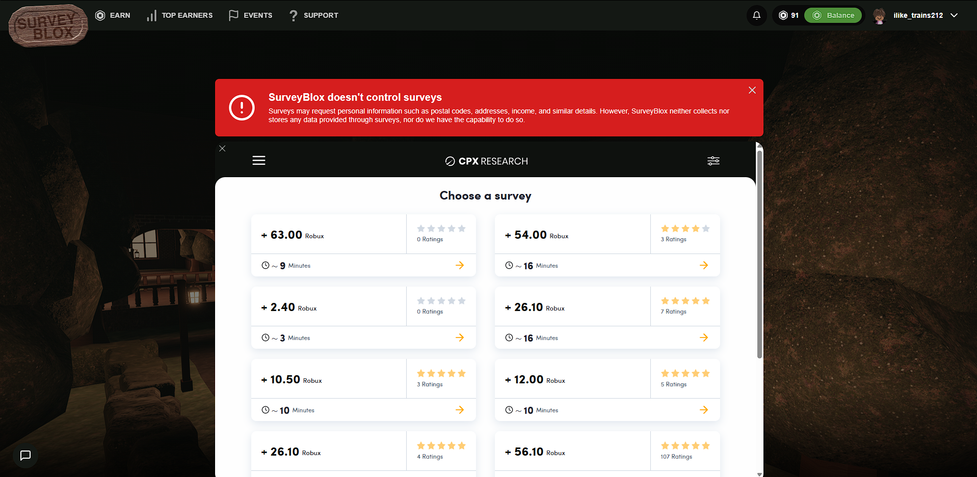Image resolution: width=977 pixels, height=477 pixels.
Task: Click the SurveyBlox wooden logo
Action: pos(48,25)
